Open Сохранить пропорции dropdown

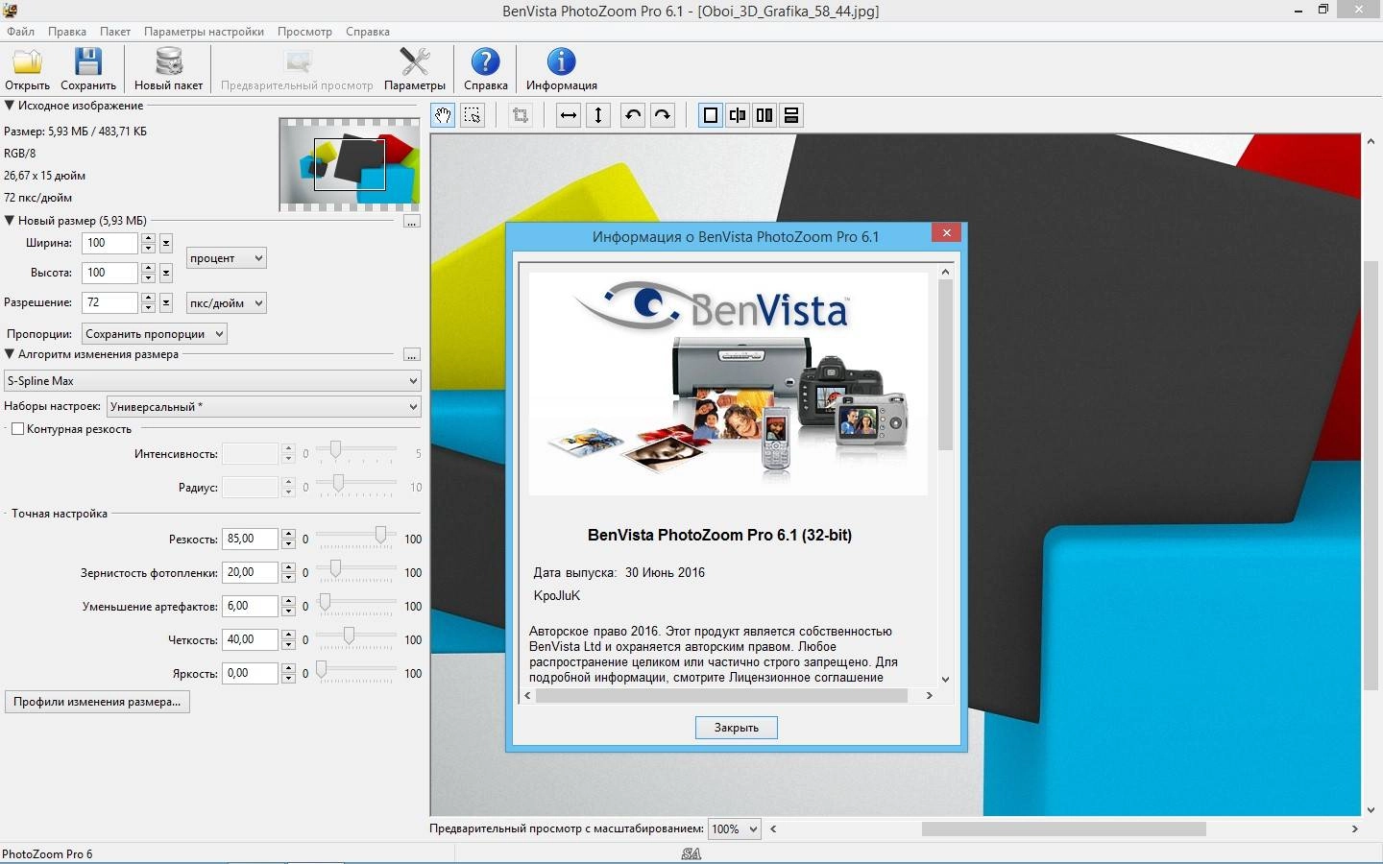click(x=155, y=334)
